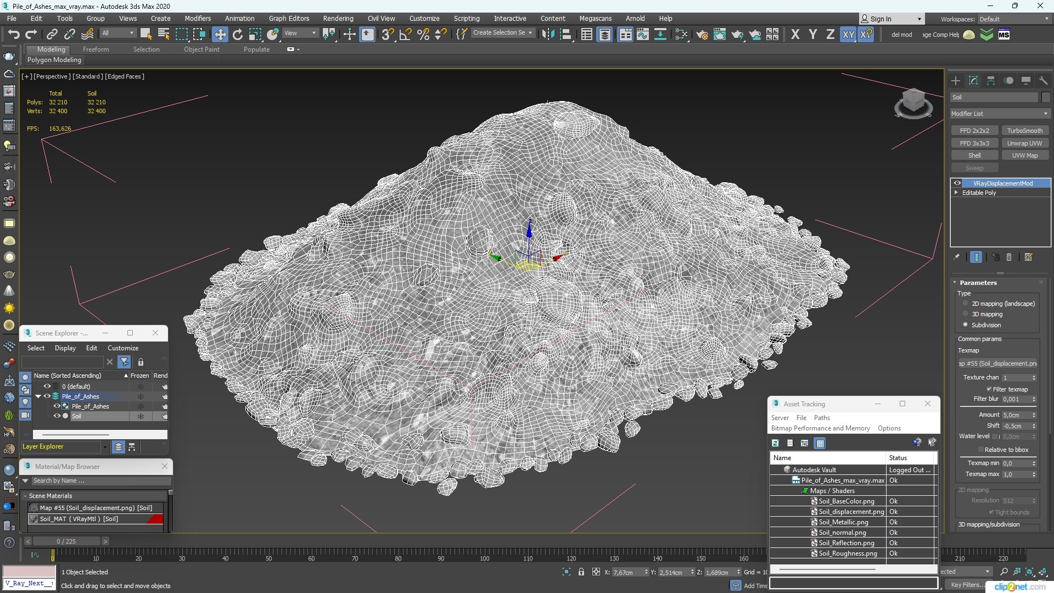Switch to Create command panel tab

[x=956, y=81]
